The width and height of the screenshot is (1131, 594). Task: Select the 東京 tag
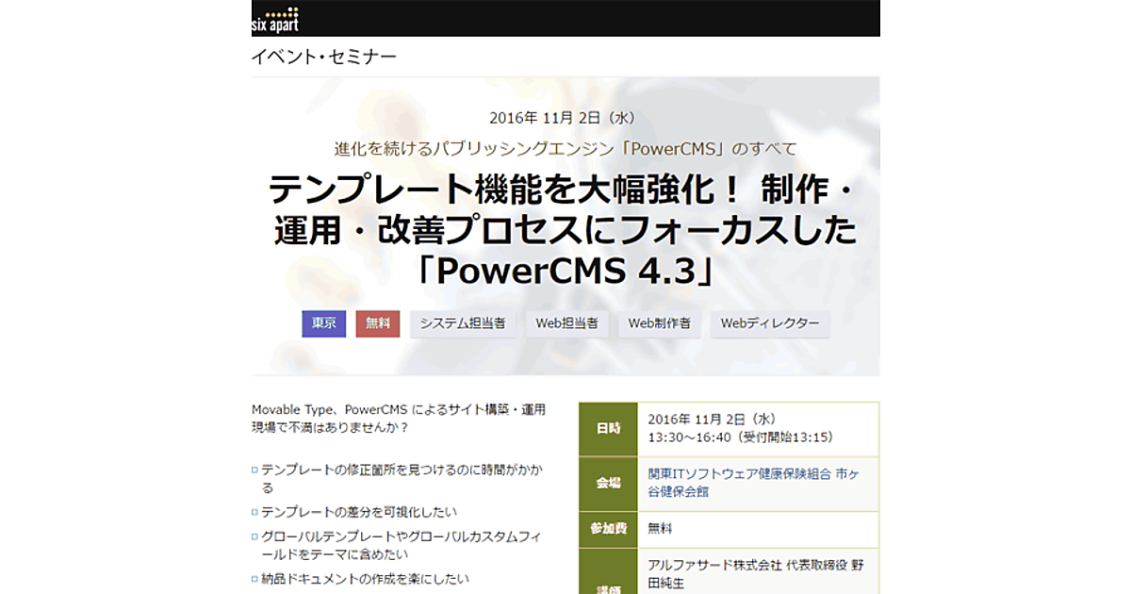coord(324,323)
